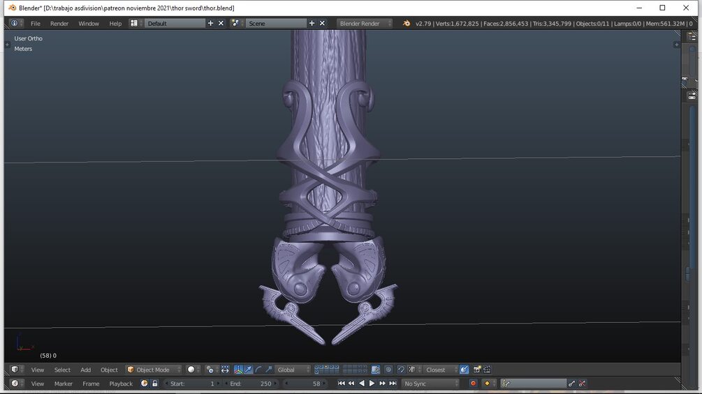This screenshot has height=394, width=702.
Task: Render an OpenGL image of the viewport
Action: 477,370
